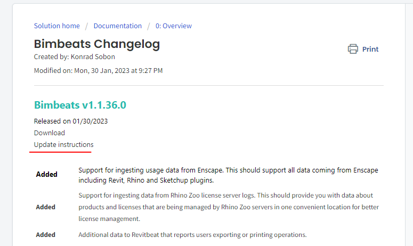Image resolution: width=413 pixels, height=246 pixels.
Task: Go to Solution home breadcrumb
Action: pyautogui.click(x=57, y=26)
